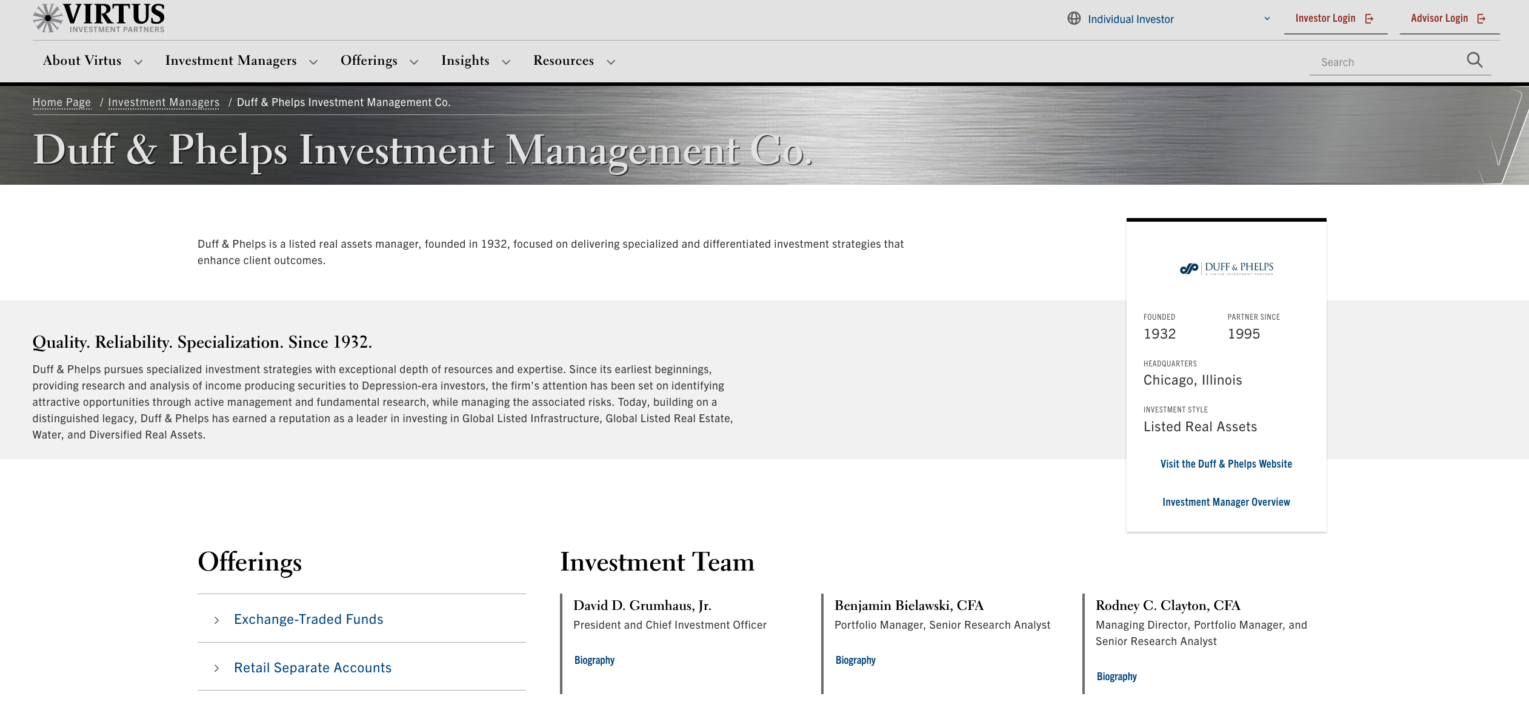Click the name 'David D. Grumhaus, Jr.'
This screenshot has height=702, width=1529.
[642, 606]
